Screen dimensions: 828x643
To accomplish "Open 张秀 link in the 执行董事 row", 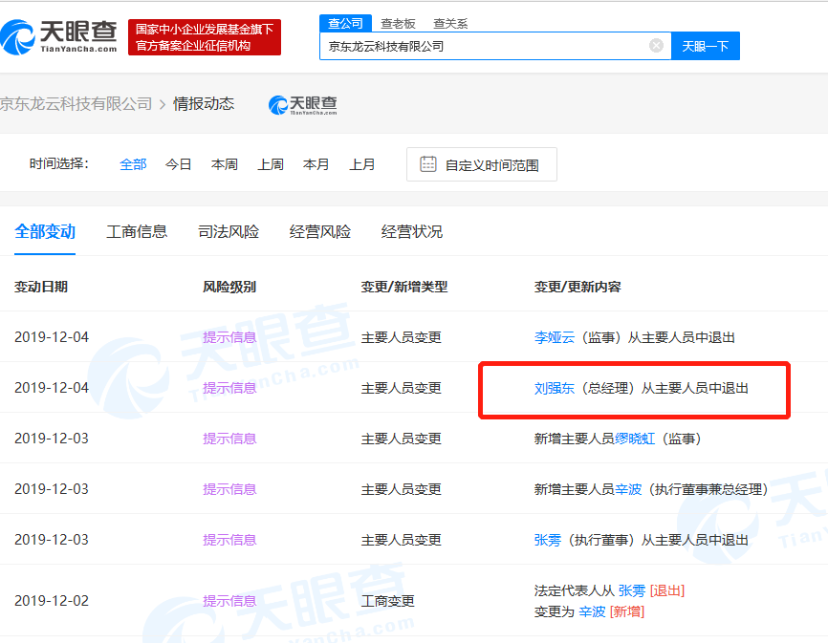I will [548, 540].
